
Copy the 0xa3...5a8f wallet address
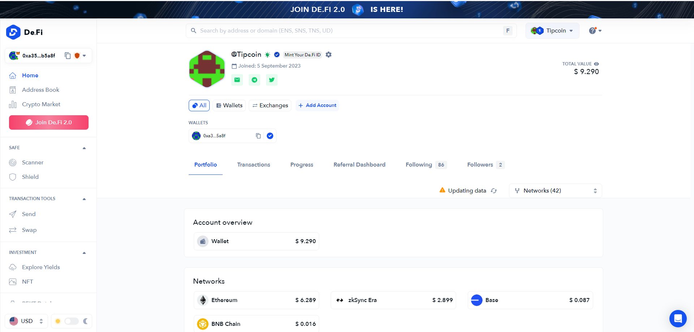pos(258,136)
